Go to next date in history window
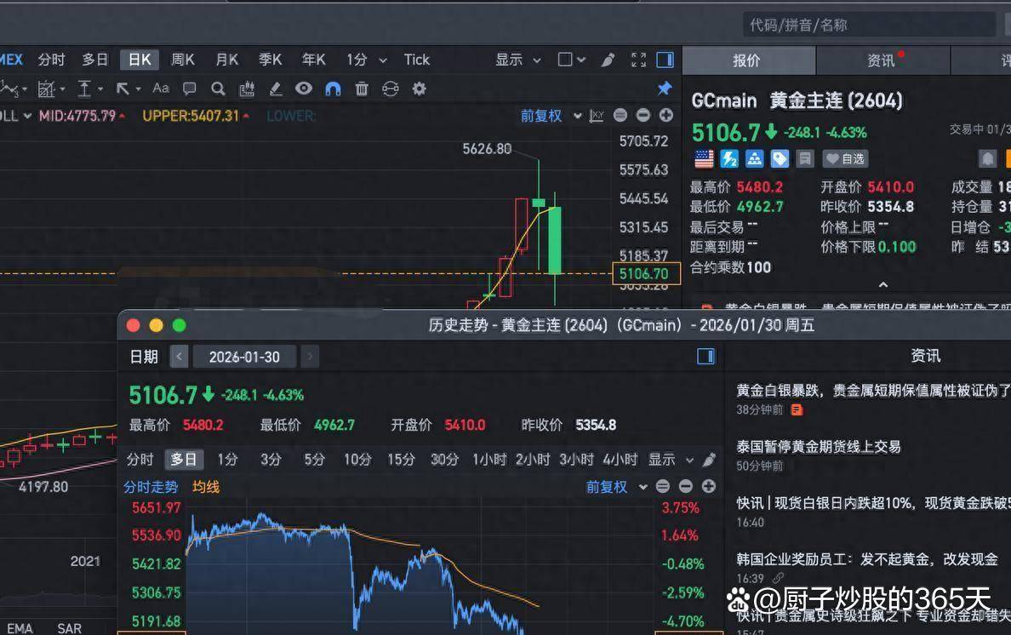Image resolution: width=1011 pixels, height=635 pixels. [310, 357]
